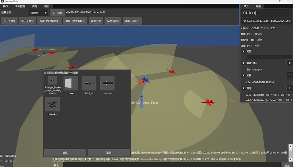Select the blue jet in map center
293x167 pixels.
click(146, 80)
